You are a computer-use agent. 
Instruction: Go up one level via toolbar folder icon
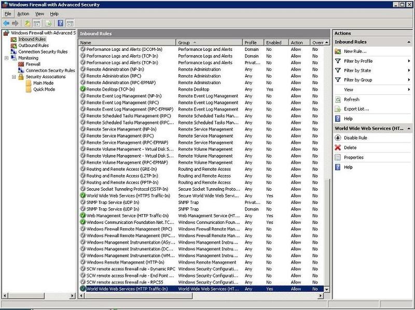(x=27, y=23)
